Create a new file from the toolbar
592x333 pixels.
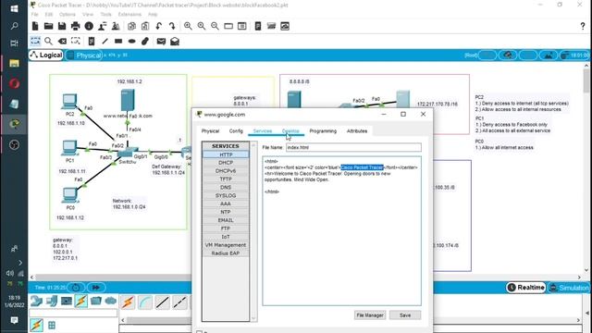click(35, 26)
